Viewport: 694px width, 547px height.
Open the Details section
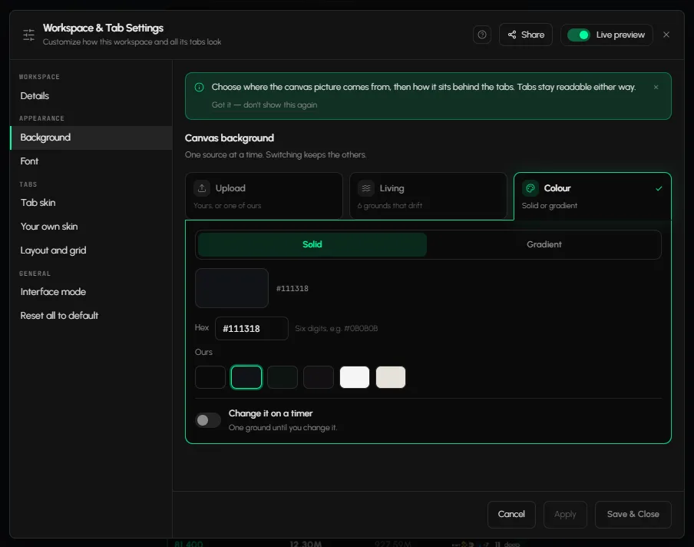(x=91, y=96)
